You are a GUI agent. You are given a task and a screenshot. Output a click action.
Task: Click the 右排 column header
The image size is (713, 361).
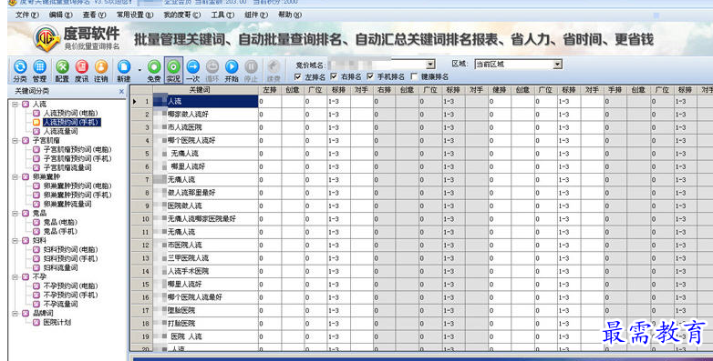pos(384,90)
